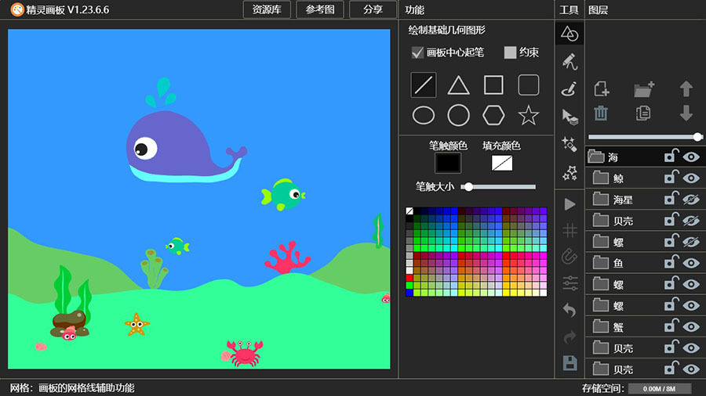The width and height of the screenshot is (706, 396).
Task: Show the hidden 海星 layer
Action: [x=690, y=200]
